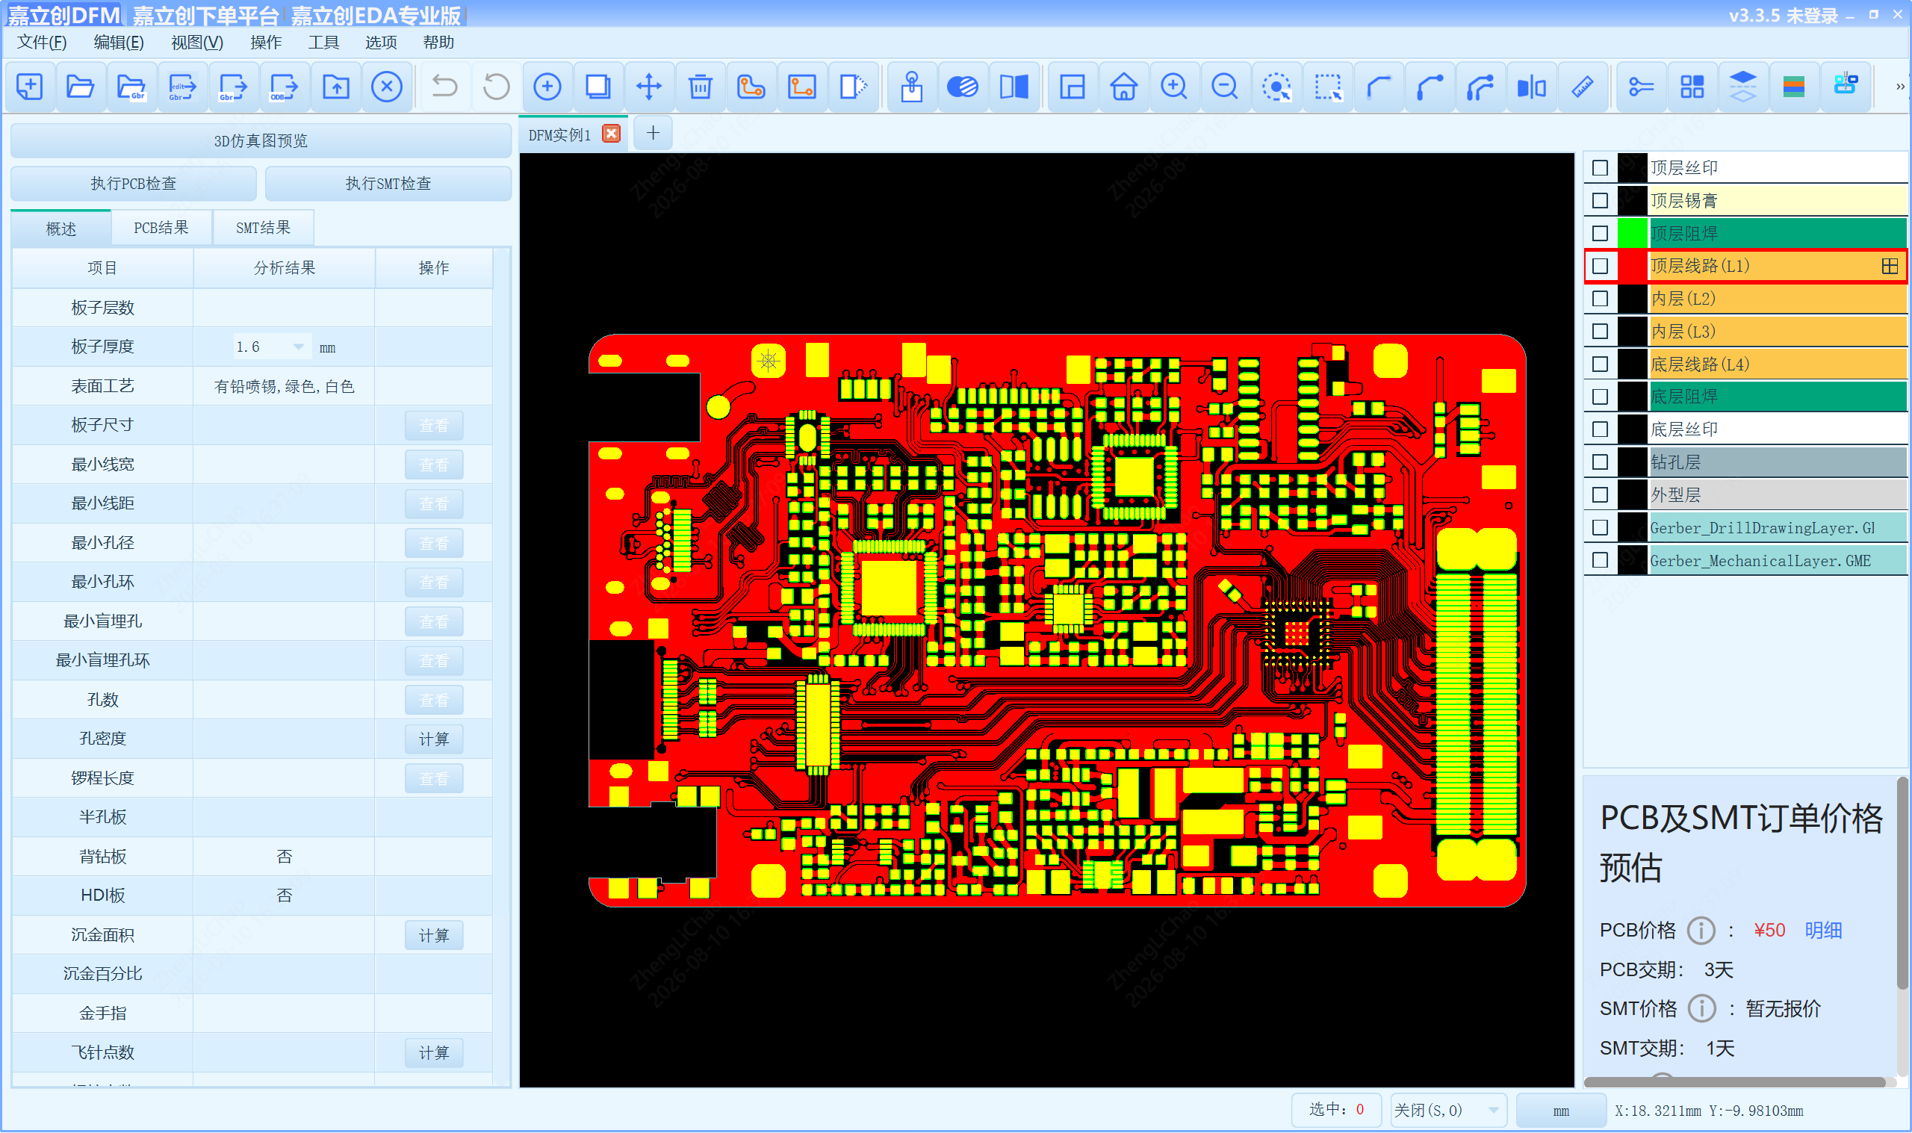The height and width of the screenshot is (1133, 1912).
Task: Open the 明细 price details link
Action: [1823, 931]
